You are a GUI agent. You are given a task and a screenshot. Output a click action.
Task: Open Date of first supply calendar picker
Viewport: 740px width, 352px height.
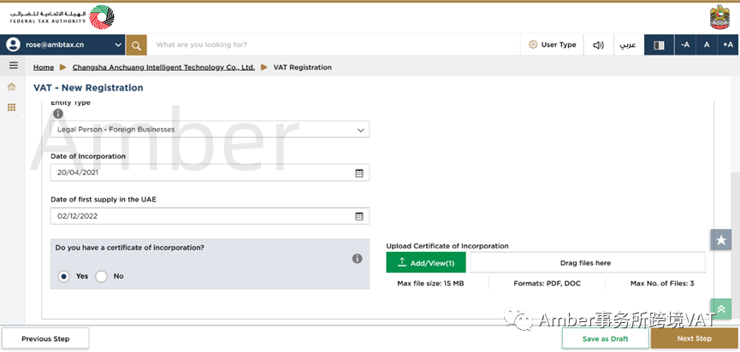pyautogui.click(x=359, y=216)
